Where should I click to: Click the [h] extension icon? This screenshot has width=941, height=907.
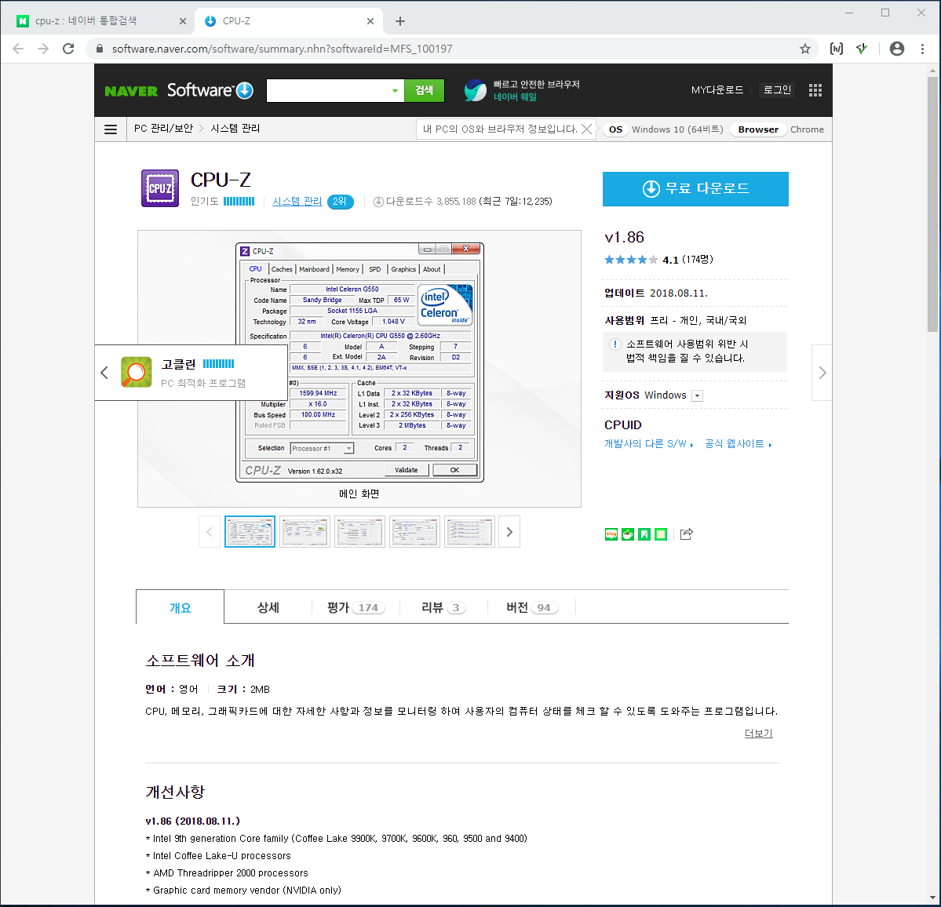(836, 49)
